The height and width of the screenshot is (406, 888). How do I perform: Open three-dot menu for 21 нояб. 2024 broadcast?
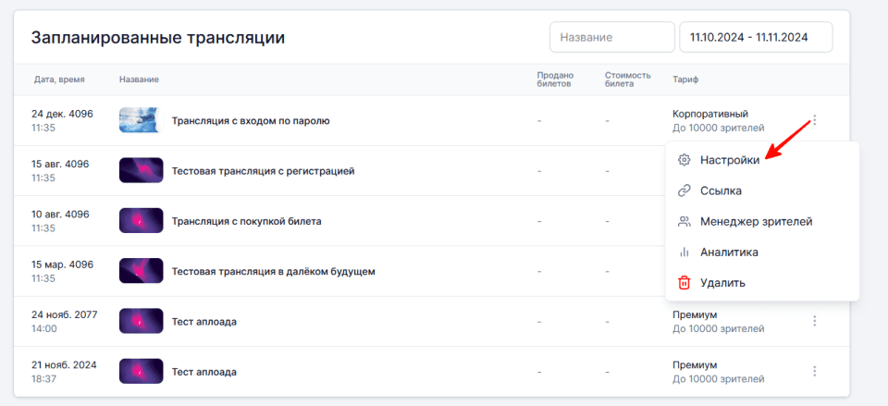pos(815,371)
